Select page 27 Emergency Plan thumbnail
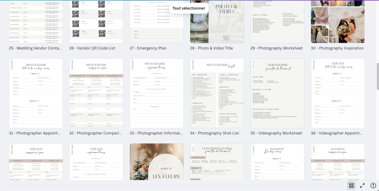379x191 pixels. [157, 22]
